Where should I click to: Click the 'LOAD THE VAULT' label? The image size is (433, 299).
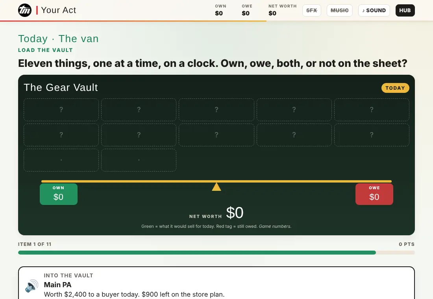tap(45, 50)
